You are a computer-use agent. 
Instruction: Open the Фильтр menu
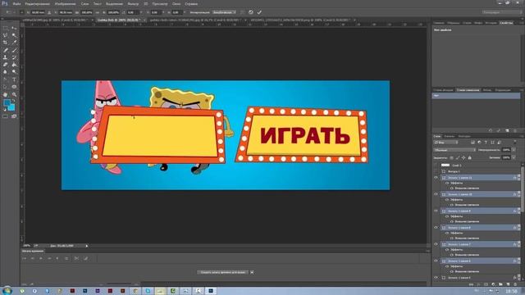[133, 3]
